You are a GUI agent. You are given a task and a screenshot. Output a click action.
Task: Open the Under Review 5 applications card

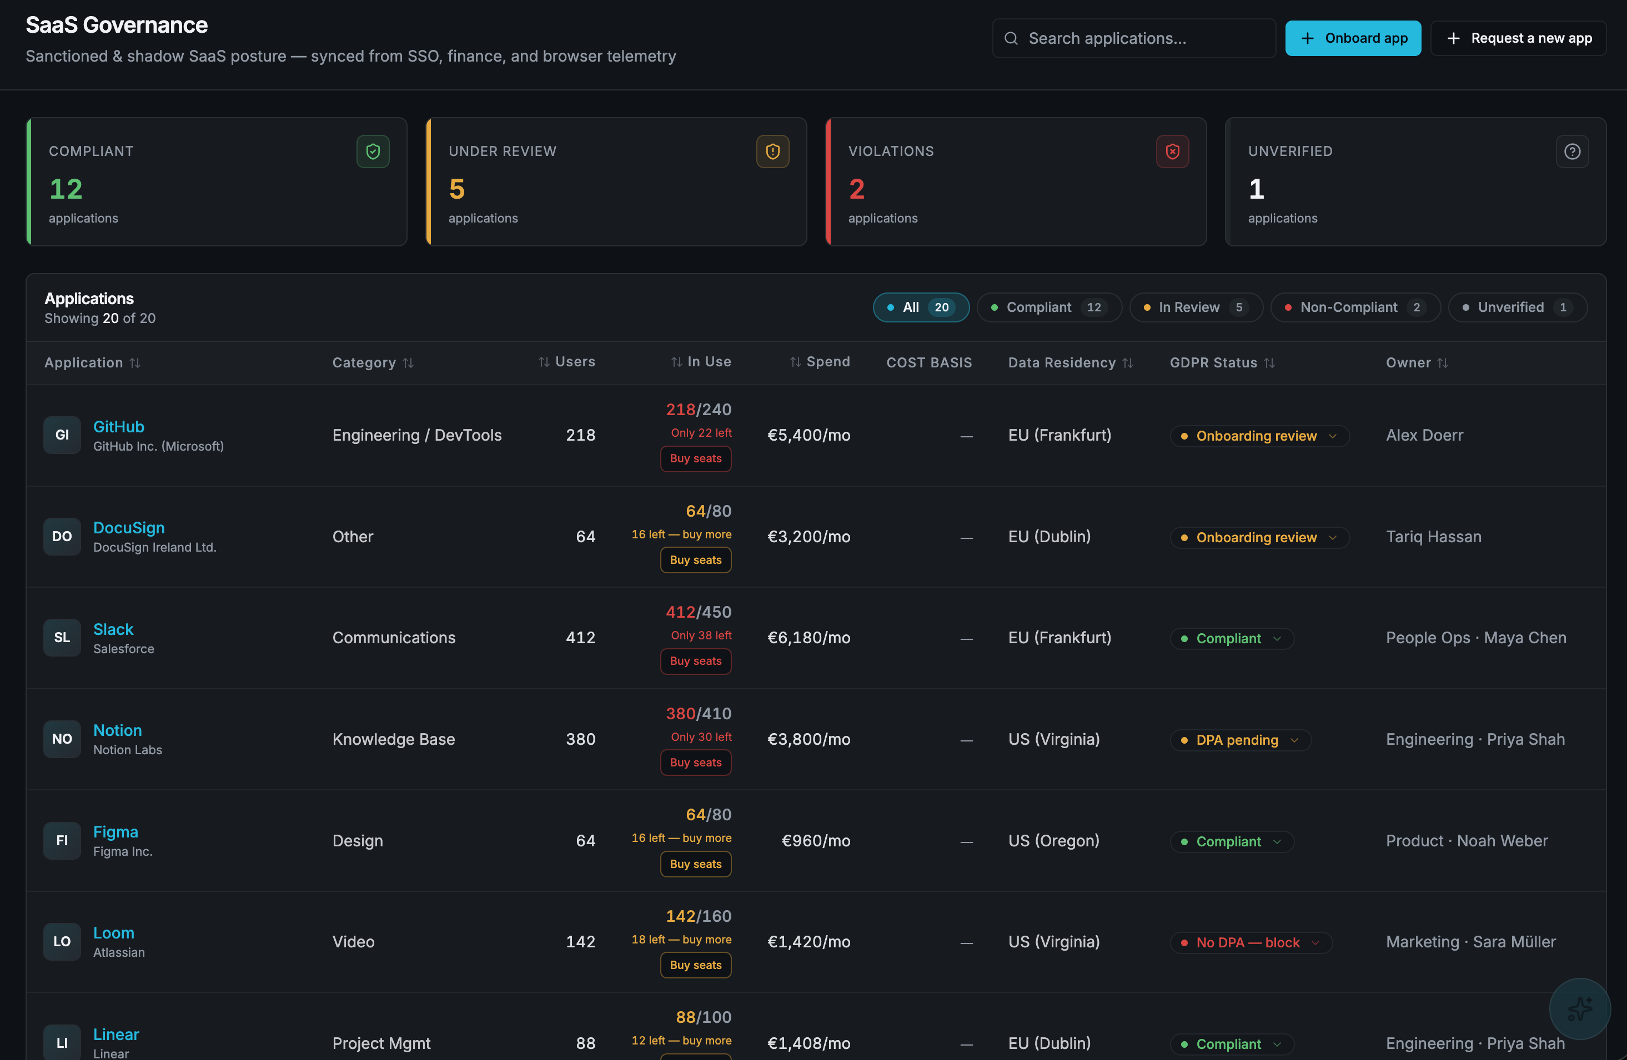point(616,182)
